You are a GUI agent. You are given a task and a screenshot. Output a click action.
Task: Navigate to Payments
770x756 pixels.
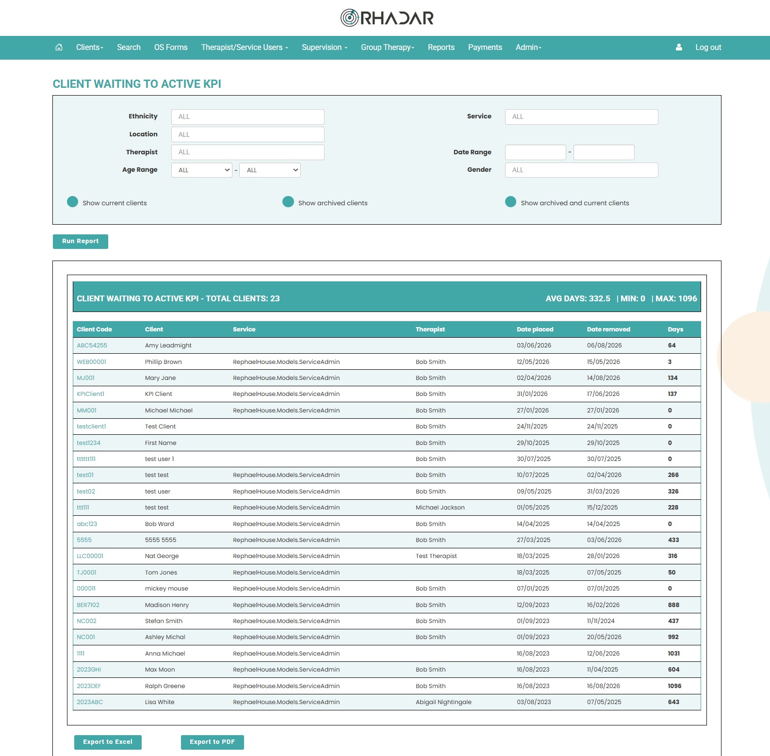pos(485,47)
